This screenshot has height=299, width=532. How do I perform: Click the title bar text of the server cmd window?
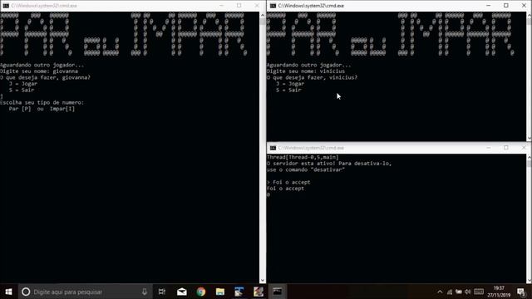point(311,148)
